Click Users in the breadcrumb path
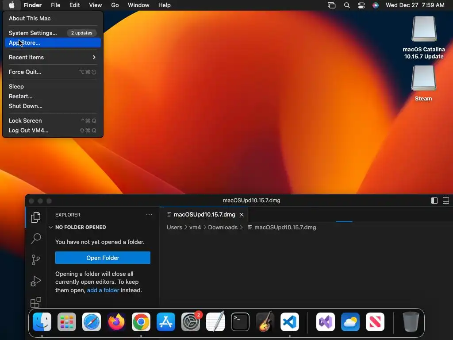The image size is (453, 340). [x=174, y=227]
